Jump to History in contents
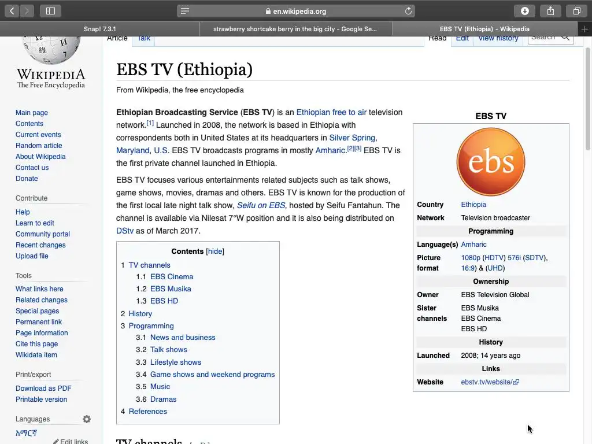The image size is (592, 444). [140, 314]
